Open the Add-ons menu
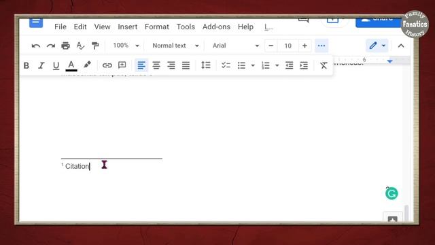This screenshot has width=435, height=245. pos(216,27)
